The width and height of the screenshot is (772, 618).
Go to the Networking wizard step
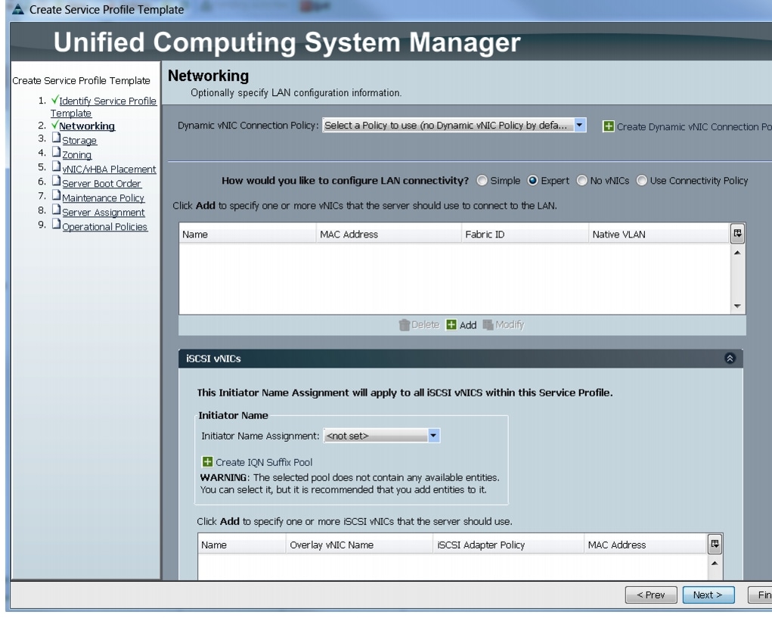pos(87,126)
